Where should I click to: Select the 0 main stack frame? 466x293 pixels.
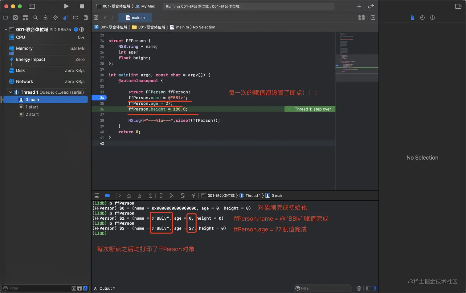[46, 100]
